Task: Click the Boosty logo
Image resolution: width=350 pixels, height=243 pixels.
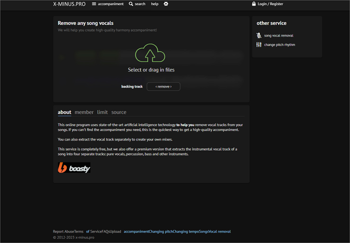Action: (74, 168)
